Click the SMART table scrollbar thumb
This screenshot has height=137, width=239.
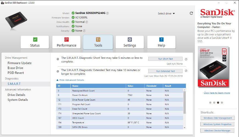tap(184, 102)
